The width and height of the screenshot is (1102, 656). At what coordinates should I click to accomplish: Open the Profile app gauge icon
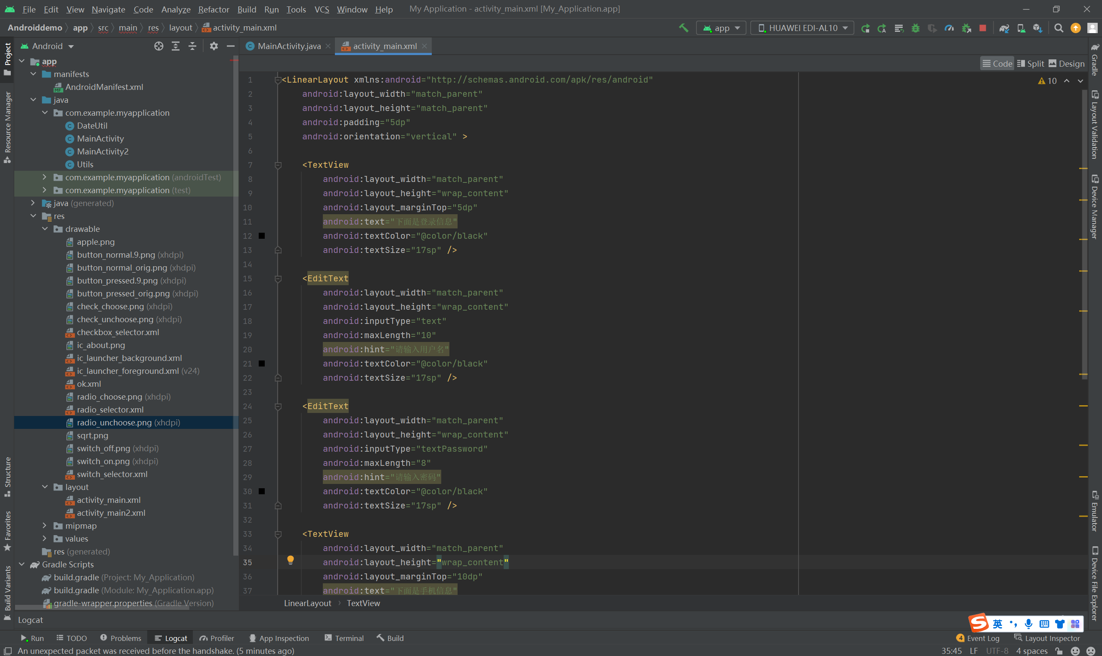pos(949,28)
